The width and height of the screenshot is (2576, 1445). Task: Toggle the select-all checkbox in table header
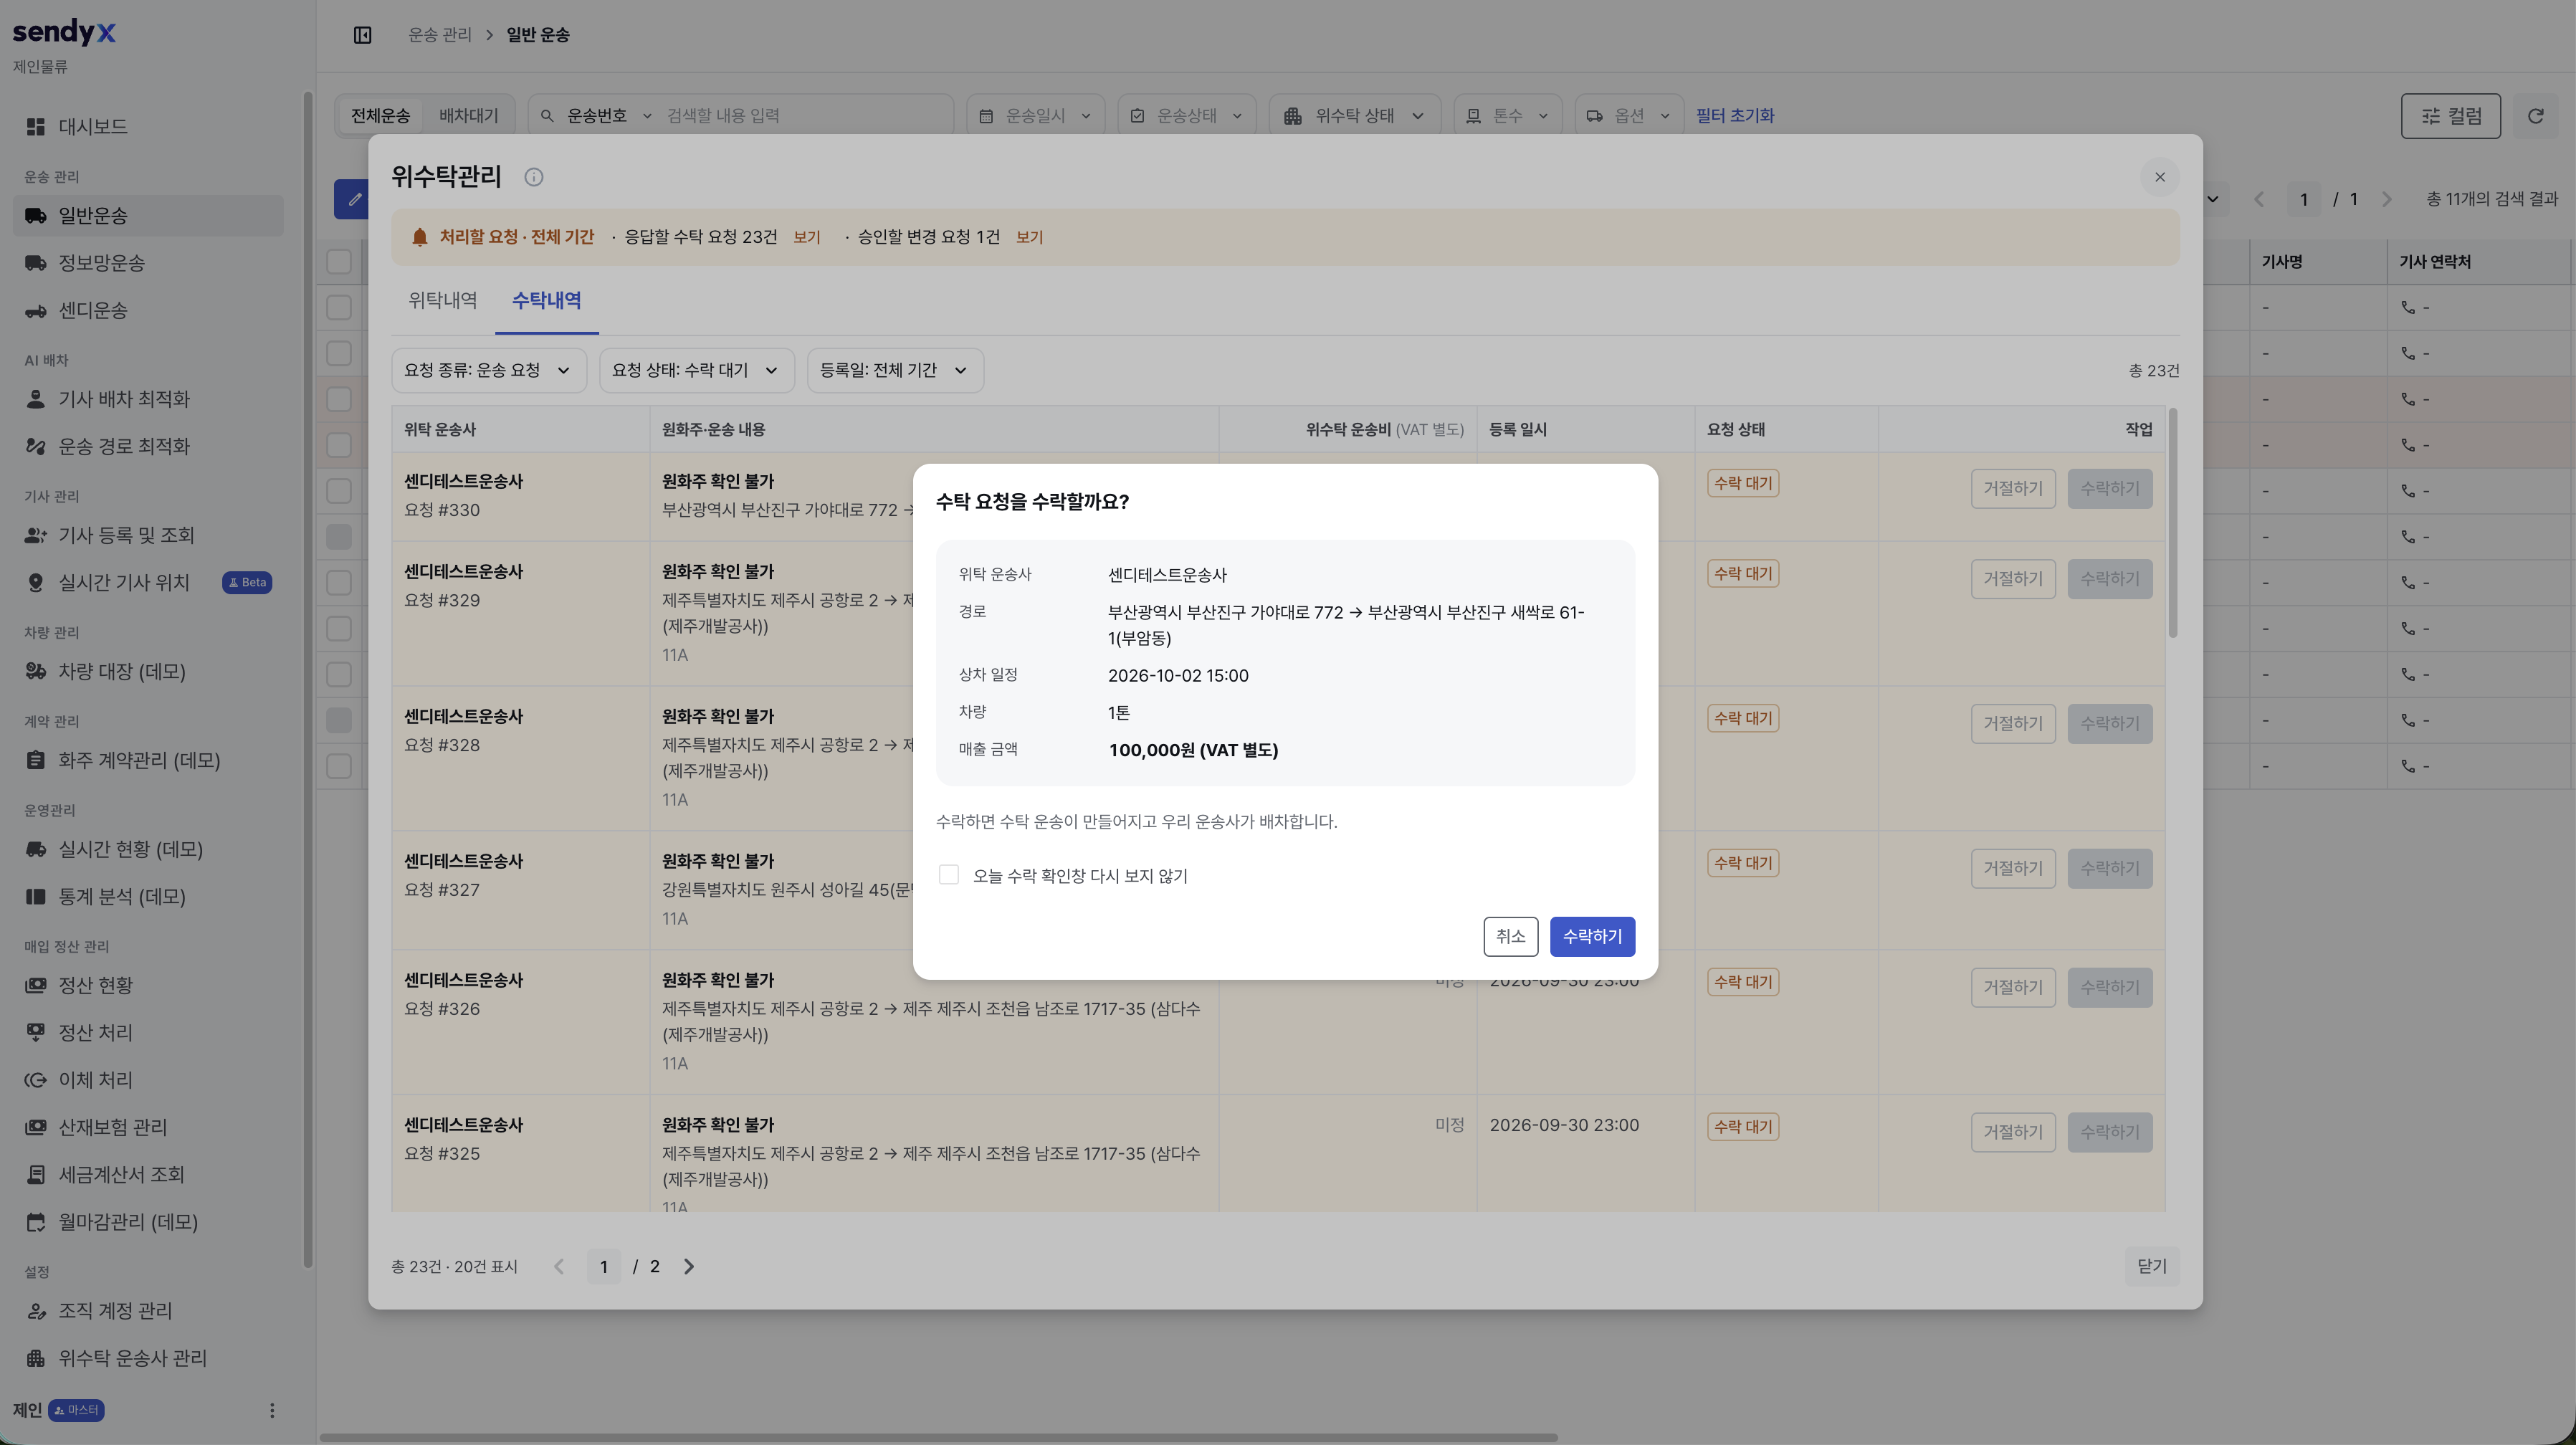click(x=339, y=262)
